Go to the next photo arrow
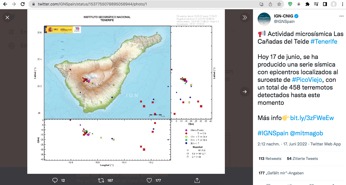The width and height of the screenshot is (346, 185). [244, 92]
